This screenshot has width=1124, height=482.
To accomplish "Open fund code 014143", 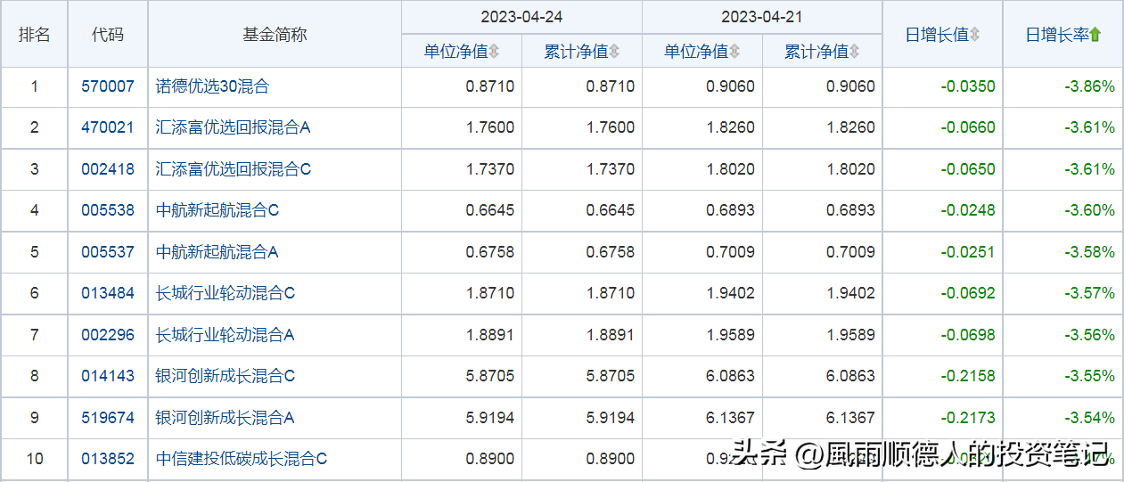I will click(108, 376).
